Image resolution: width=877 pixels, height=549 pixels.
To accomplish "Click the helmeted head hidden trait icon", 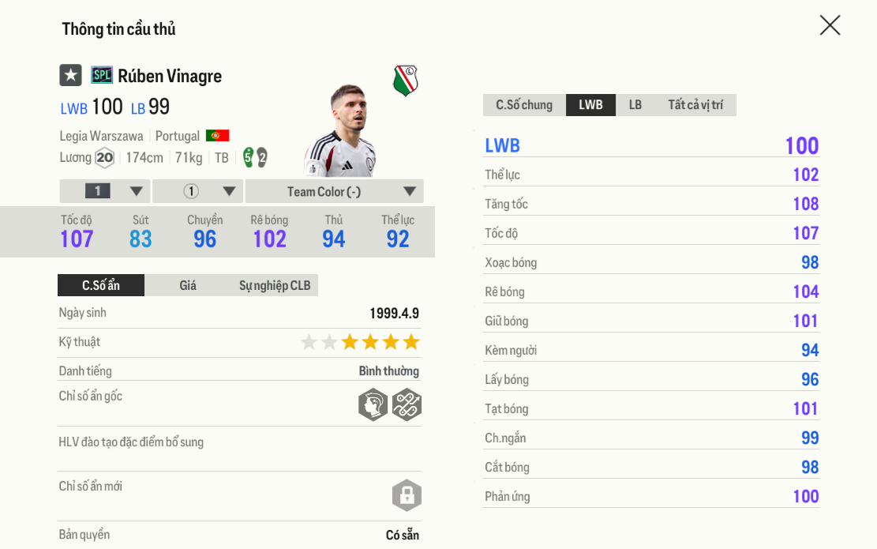I will (373, 404).
